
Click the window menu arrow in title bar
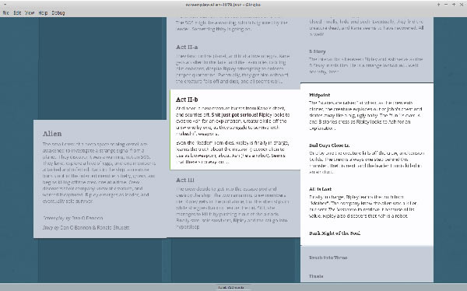click(x=5, y=5)
